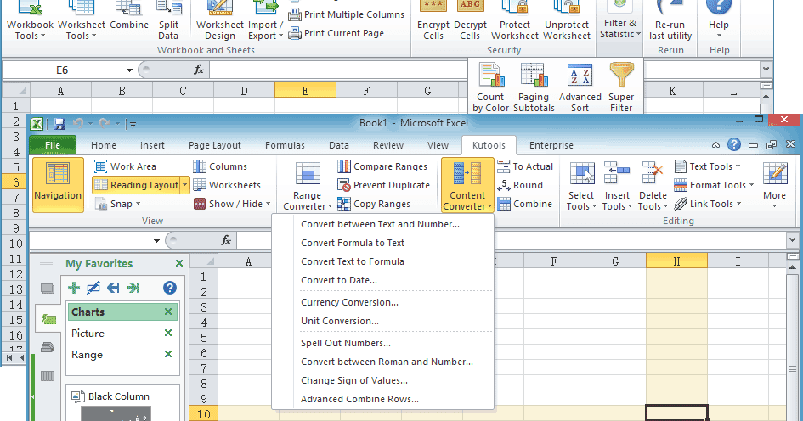803x421 pixels.
Task: Click Re-run last utility in background window
Action: 670,20
